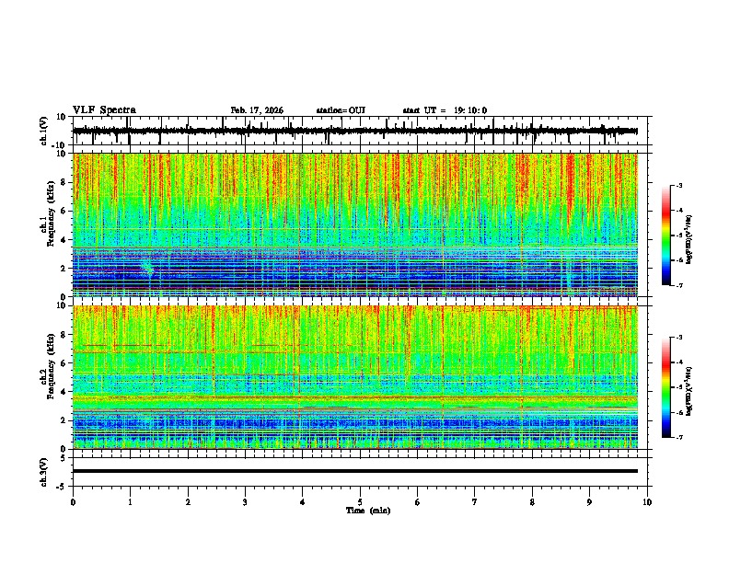Select the "Feb. 17, 2026" date label

click(x=257, y=110)
